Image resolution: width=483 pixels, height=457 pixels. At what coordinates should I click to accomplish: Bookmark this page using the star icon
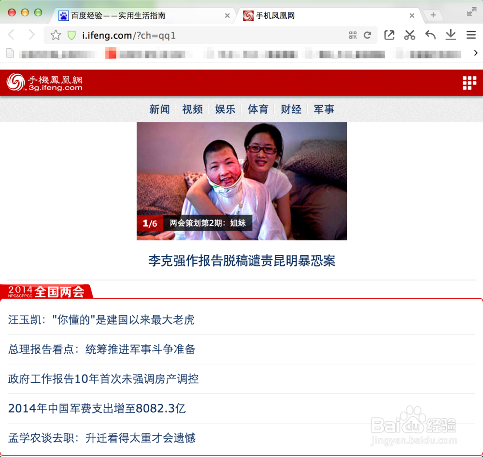click(x=56, y=35)
